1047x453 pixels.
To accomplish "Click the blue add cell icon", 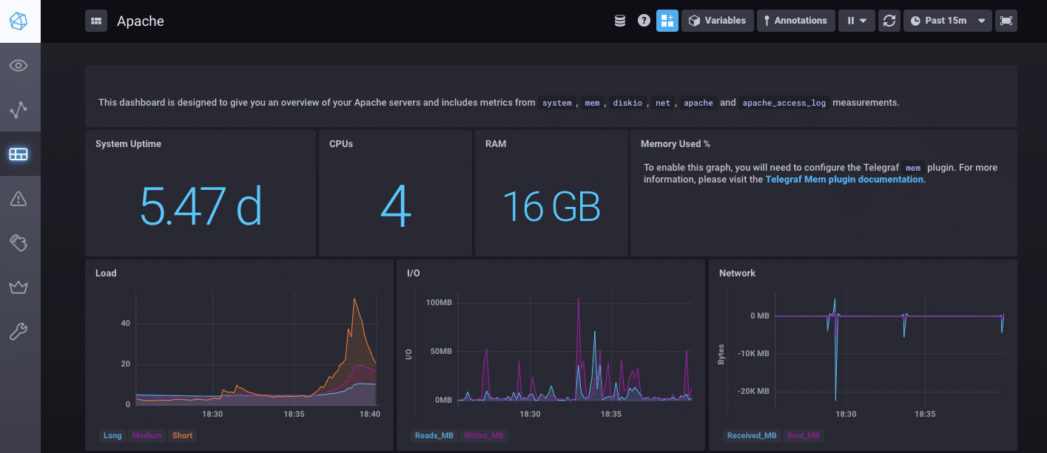I will coord(667,21).
